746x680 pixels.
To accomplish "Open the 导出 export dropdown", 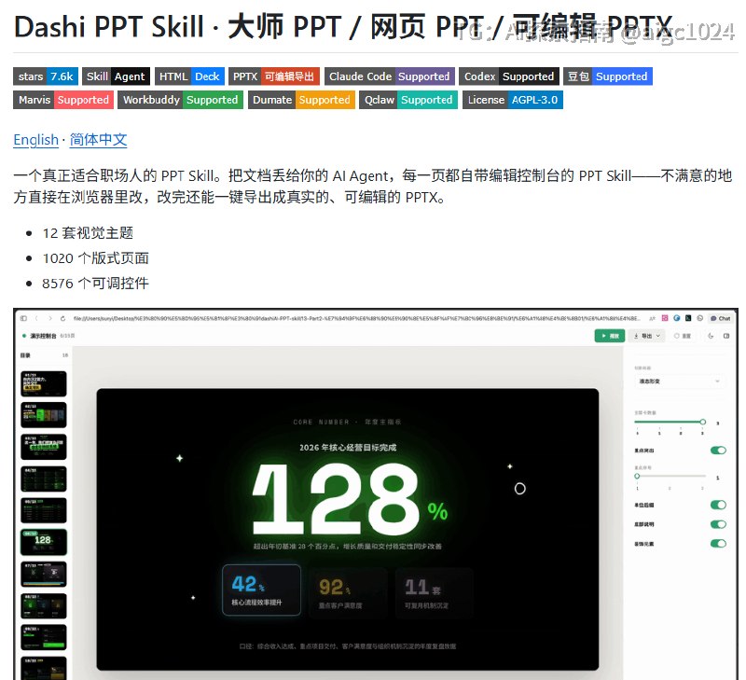I will (647, 336).
